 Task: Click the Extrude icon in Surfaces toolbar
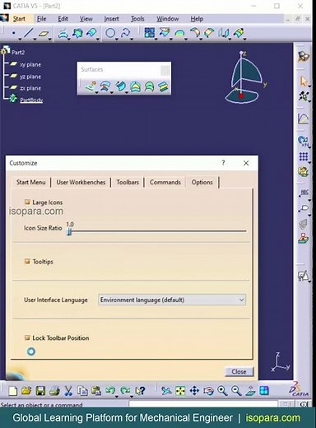pos(91,86)
